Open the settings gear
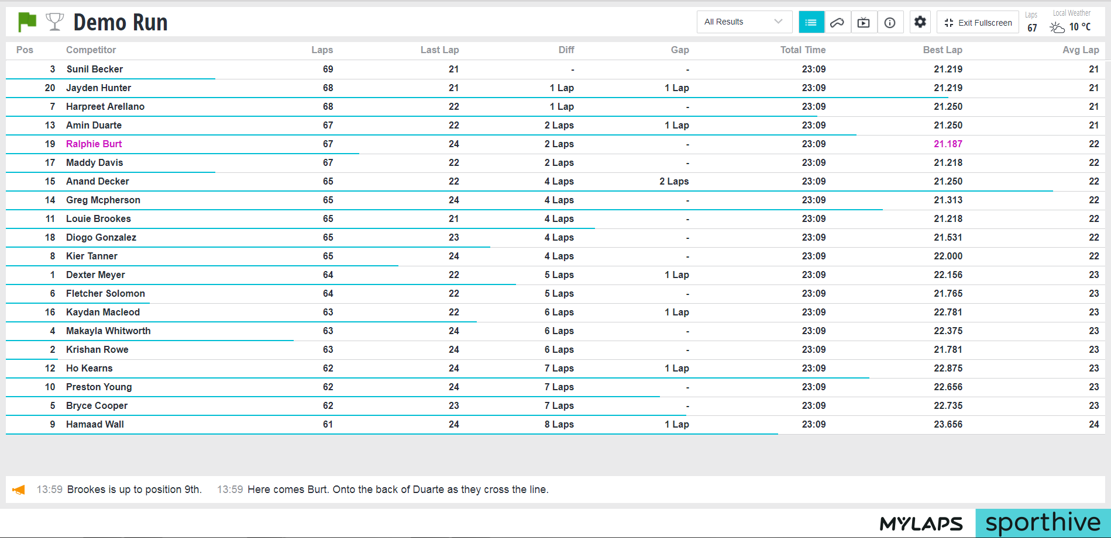This screenshot has height=538, width=1111. click(920, 22)
